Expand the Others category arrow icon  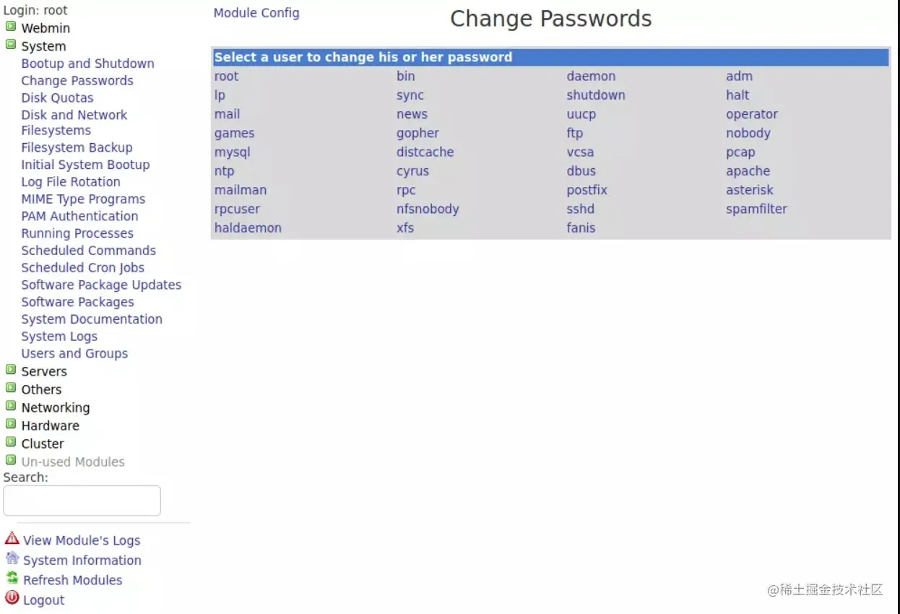point(11,388)
